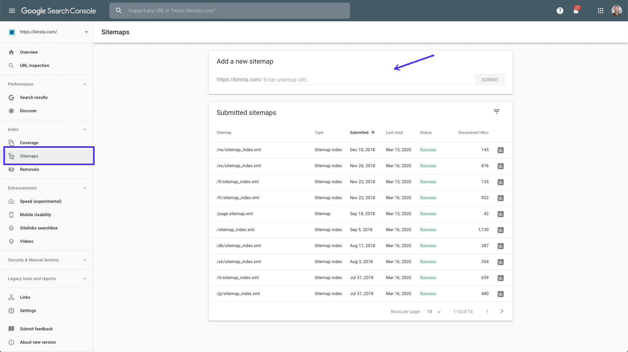The height and width of the screenshot is (352, 628).
Task: Open the chart icon for /no/sitemap_index.xml
Action: 501,150
